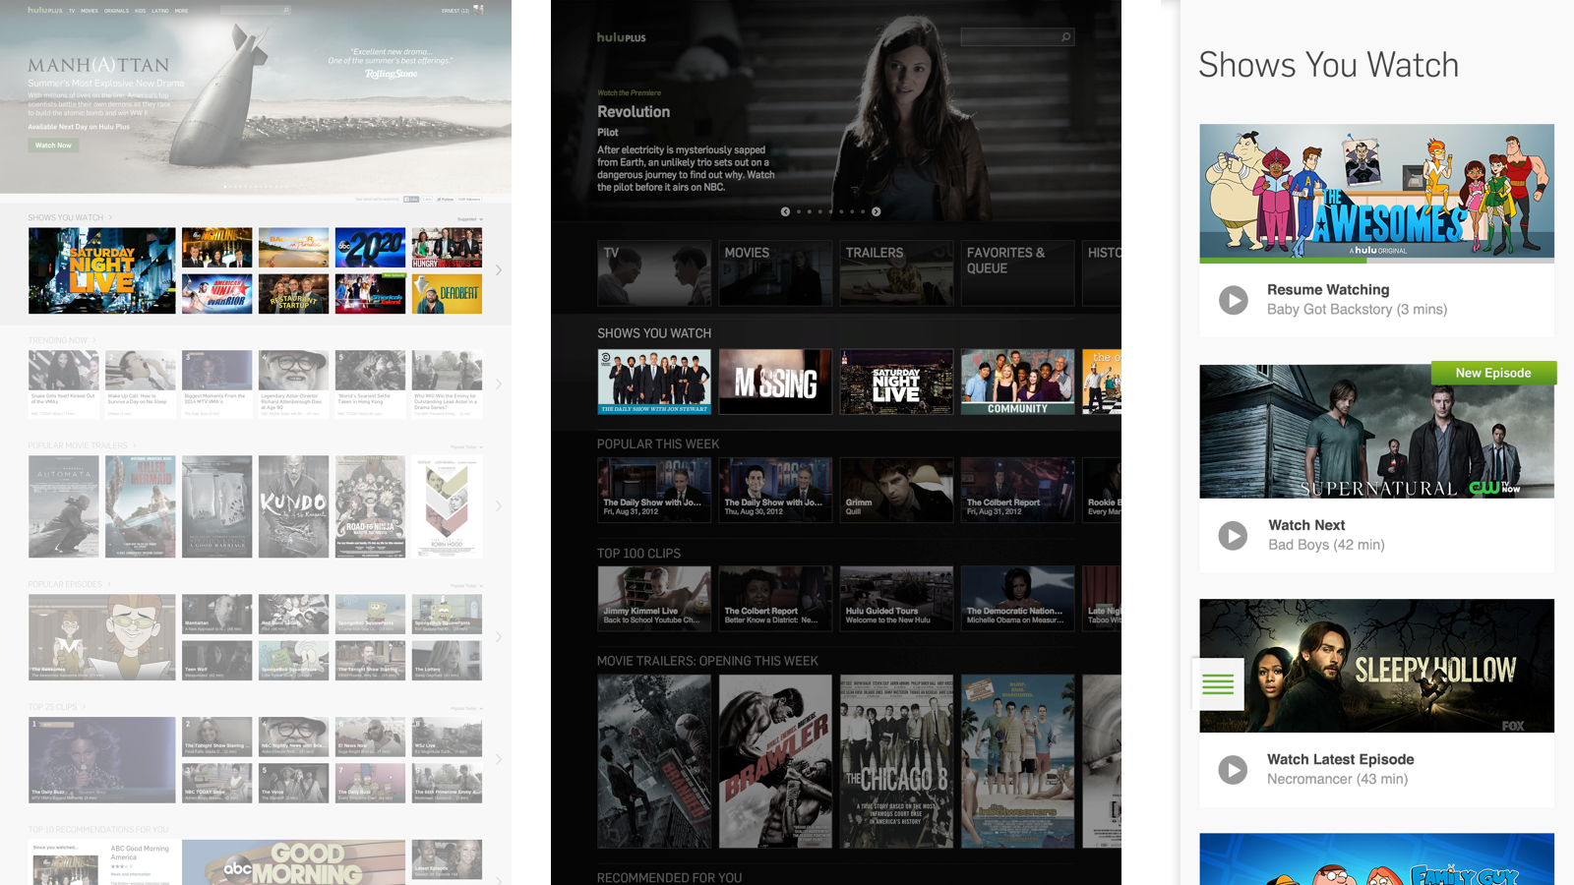This screenshot has width=1574, height=885.
Task: Open Originals menu in light header
Action: click(x=116, y=11)
